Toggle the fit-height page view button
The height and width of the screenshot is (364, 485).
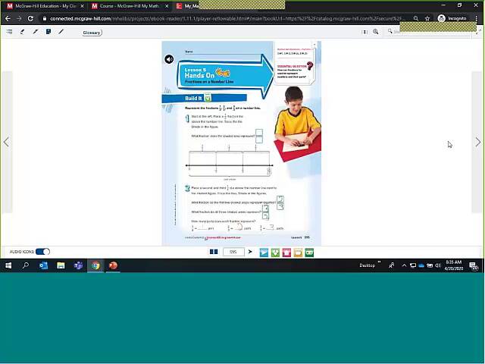click(365, 32)
